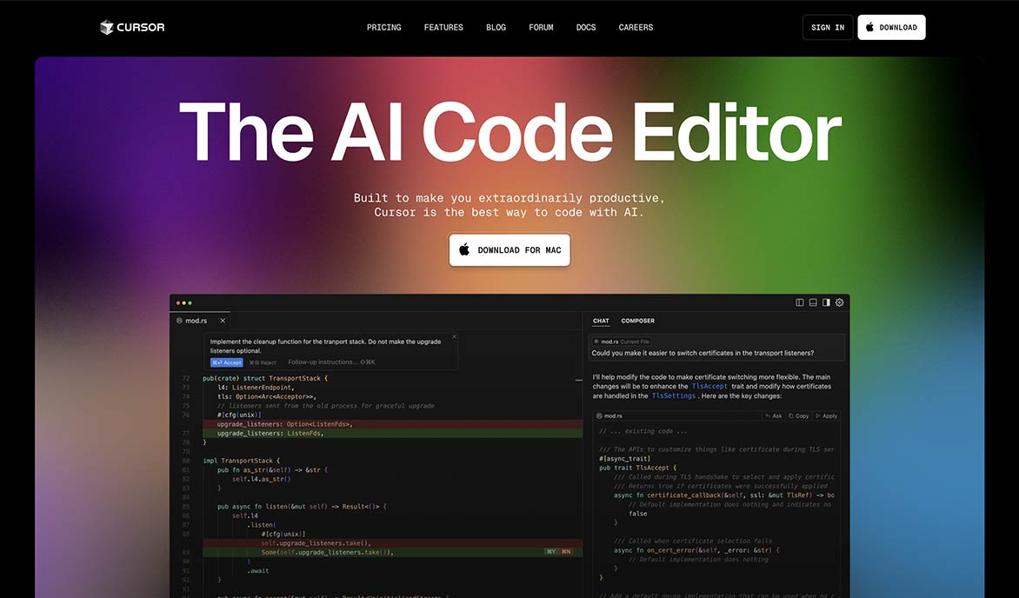Toggle left sidebar layout icon in editor
The width and height of the screenshot is (1019, 598).
pyautogui.click(x=800, y=302)
